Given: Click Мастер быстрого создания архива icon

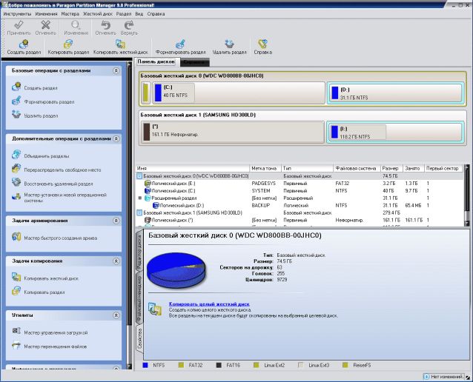Looking at the screenshot, I should 16,237.
